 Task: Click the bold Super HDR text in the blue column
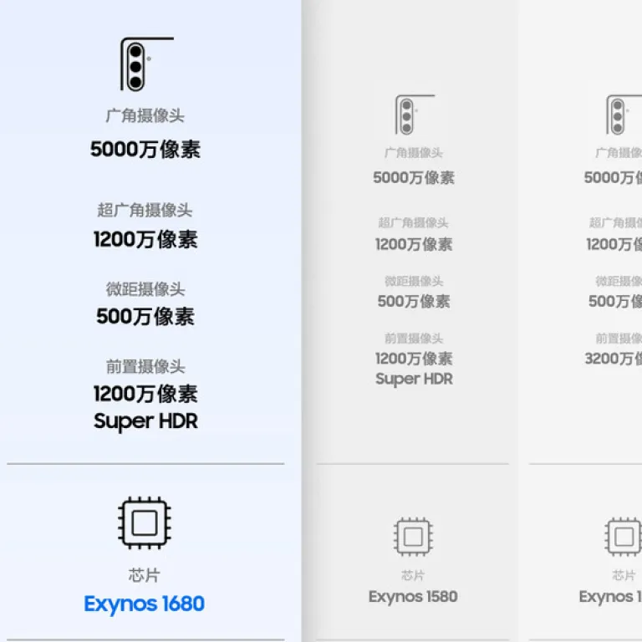(x=145, y=421)
